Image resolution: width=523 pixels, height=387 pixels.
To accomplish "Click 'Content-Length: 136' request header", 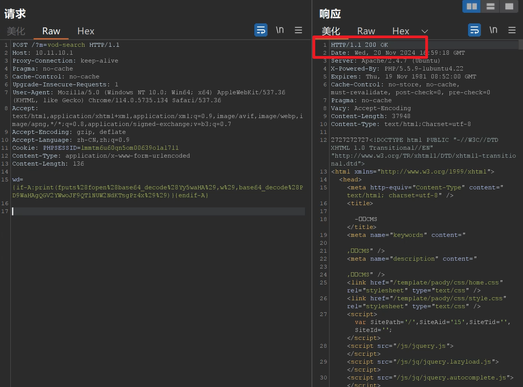I will 48,163.
